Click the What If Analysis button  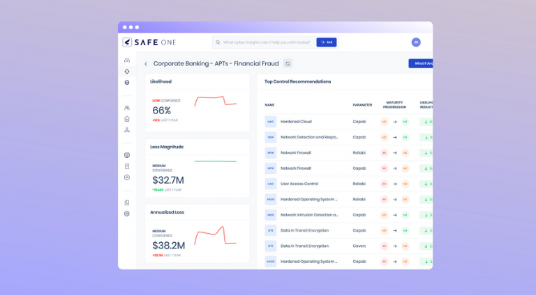(x=421, y=63)
